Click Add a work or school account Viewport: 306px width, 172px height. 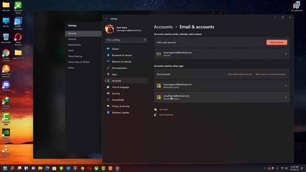270,75
